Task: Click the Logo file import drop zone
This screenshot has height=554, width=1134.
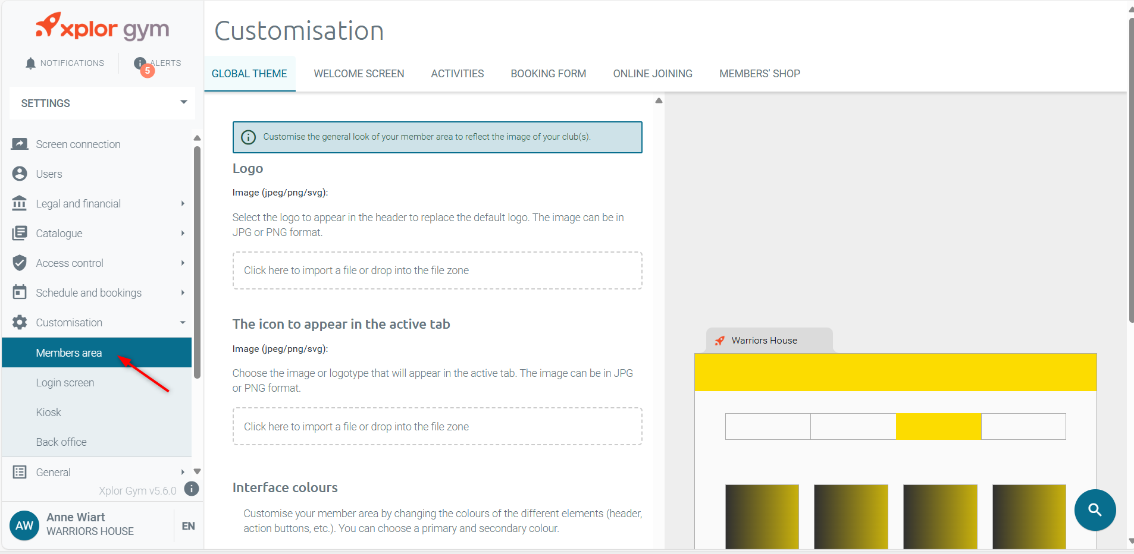Action: point(437,270)
